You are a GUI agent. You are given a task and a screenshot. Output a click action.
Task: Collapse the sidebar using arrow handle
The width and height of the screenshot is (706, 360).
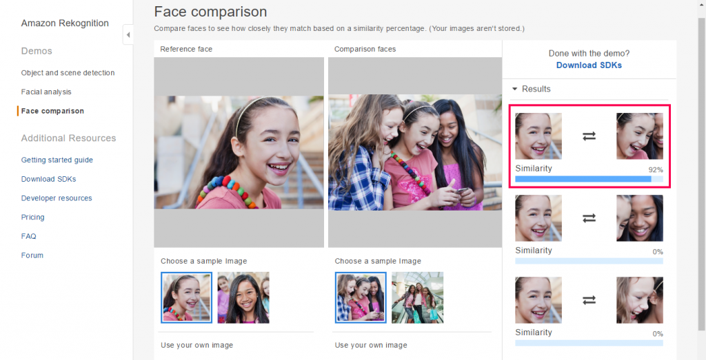[x=128, y=34]
